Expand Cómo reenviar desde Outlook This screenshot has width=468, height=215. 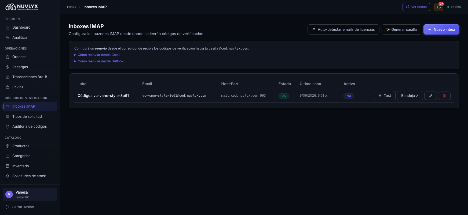(x=99, y=61)
